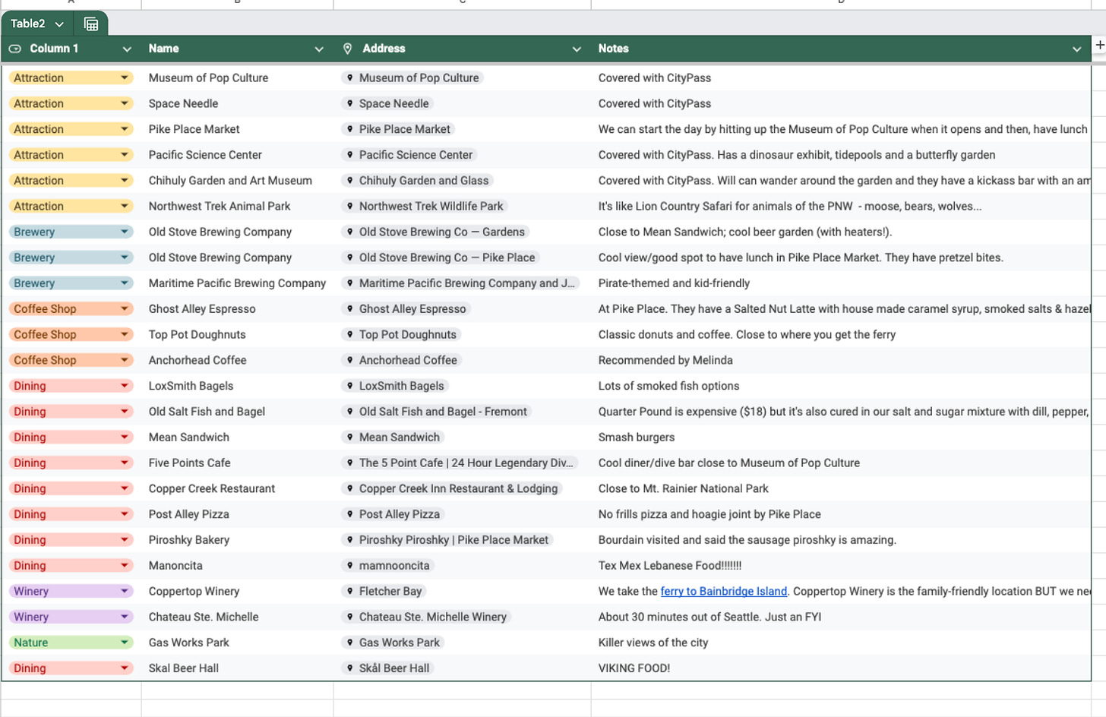The width and height of the screenshot is (1106, 717).
Task: Click Copper Creek Inn Restaurant & Lodging chip
Action: click(x=453, y=488)
